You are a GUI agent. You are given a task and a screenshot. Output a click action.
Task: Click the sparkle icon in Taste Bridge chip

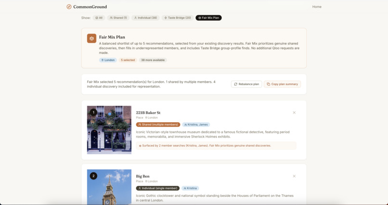(166, 18)
